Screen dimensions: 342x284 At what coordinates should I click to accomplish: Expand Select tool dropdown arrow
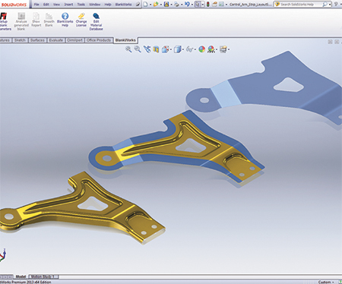click(x=202, y=5)
